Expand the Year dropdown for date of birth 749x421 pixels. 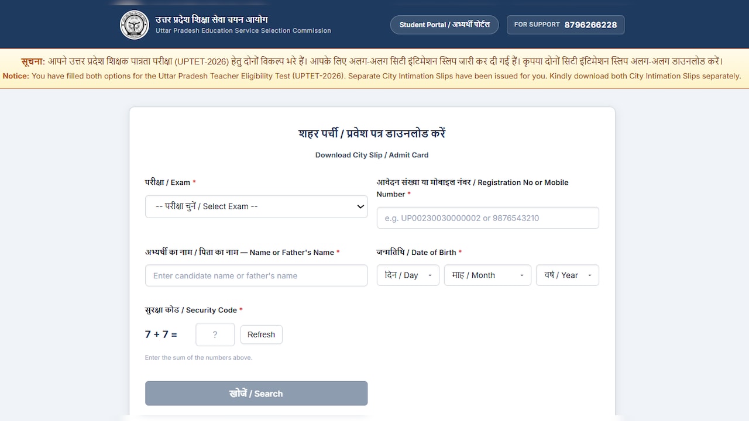[567, 275]
